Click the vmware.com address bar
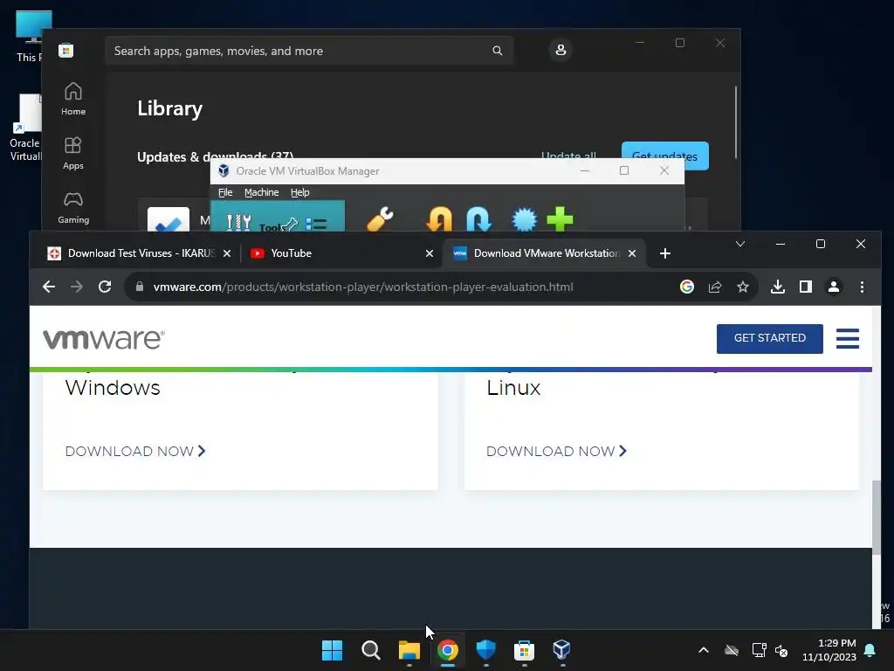894x671 pixels. point(363,287)
